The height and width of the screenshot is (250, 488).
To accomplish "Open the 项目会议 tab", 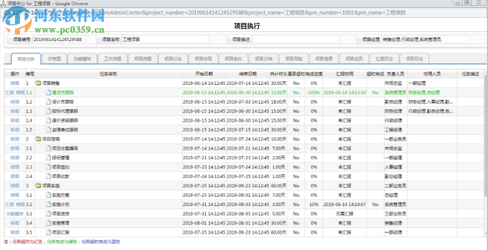I will click(x=233, y=59).
